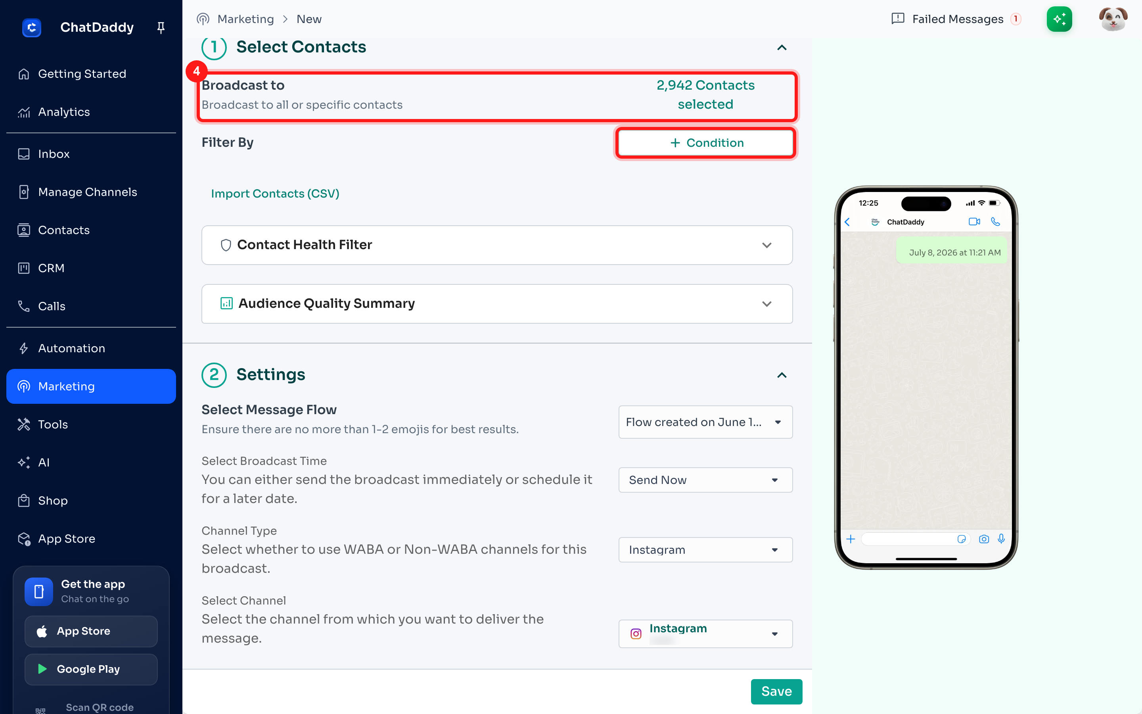Image resolution: width=1142 pixels, height=714 pixels.
Task: Click the ChatDaddy logo icon
Action: [32, 27]
